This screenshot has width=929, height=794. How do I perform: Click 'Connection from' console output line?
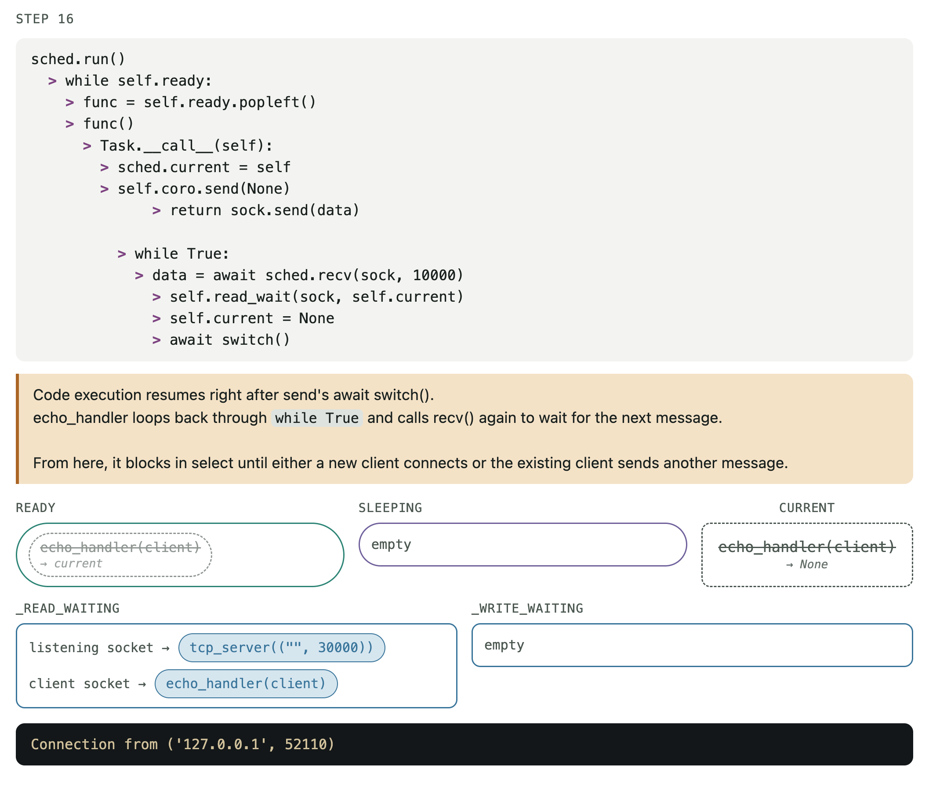point(182,744)
